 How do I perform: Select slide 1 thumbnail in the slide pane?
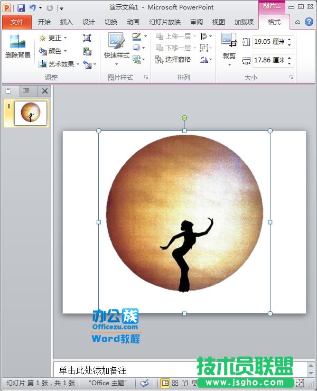click(x=31, y=113)
